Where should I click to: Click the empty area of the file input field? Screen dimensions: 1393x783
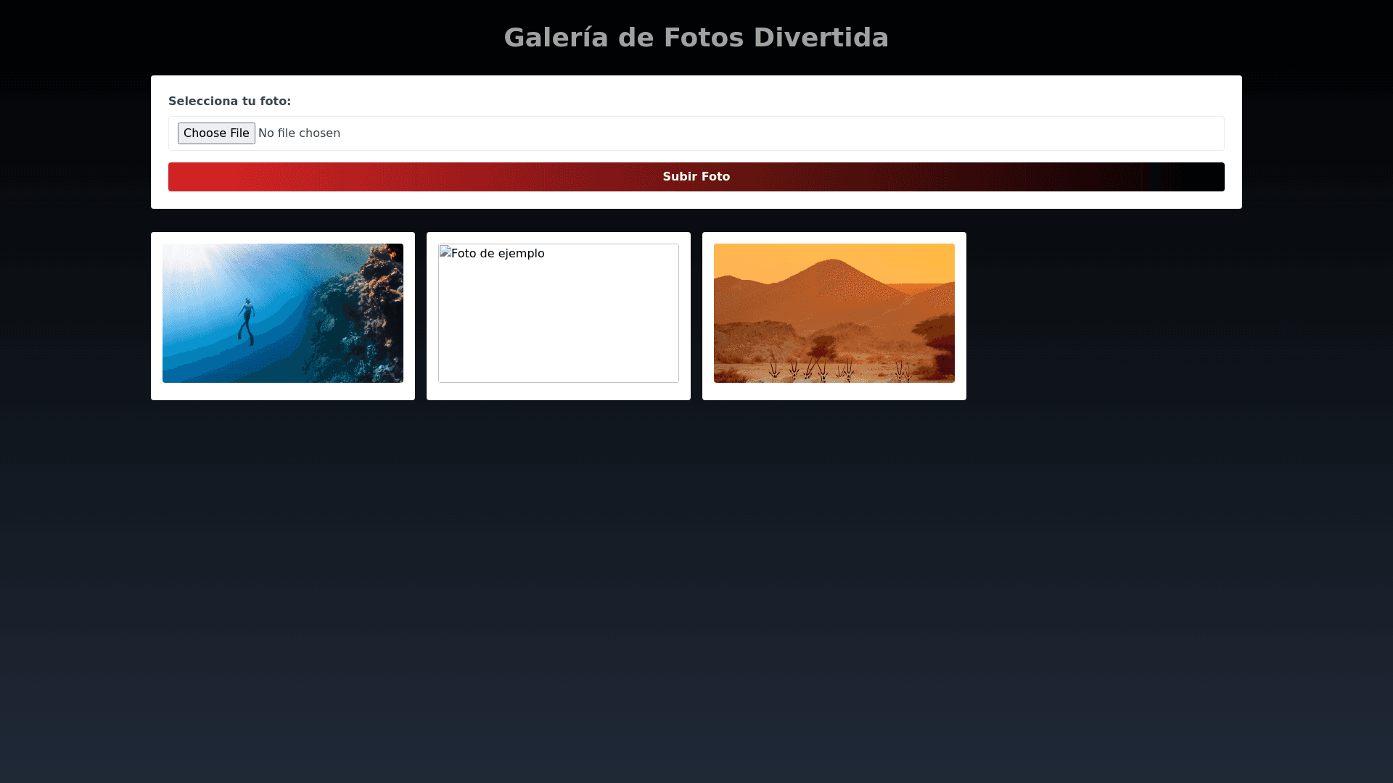798,133
